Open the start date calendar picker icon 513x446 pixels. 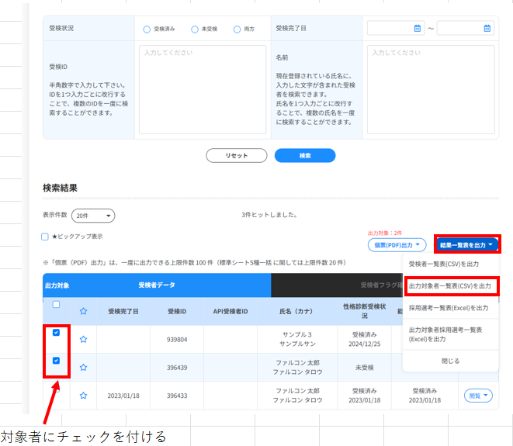coord(417,29)
